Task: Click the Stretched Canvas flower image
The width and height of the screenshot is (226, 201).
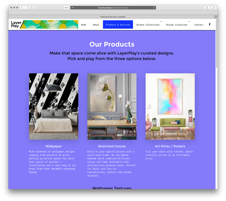Action: click(x=112, y=106)
